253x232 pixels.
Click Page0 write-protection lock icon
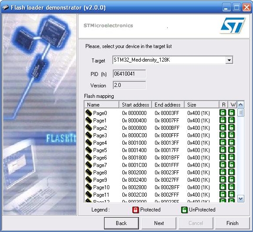231,113
